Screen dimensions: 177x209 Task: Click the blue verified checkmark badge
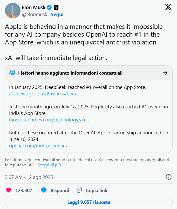pyautogui.click(x=49, y=7)
